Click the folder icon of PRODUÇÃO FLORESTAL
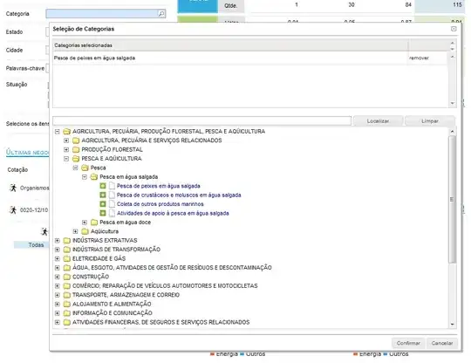The image size is (471, 363). click(76, 149)
